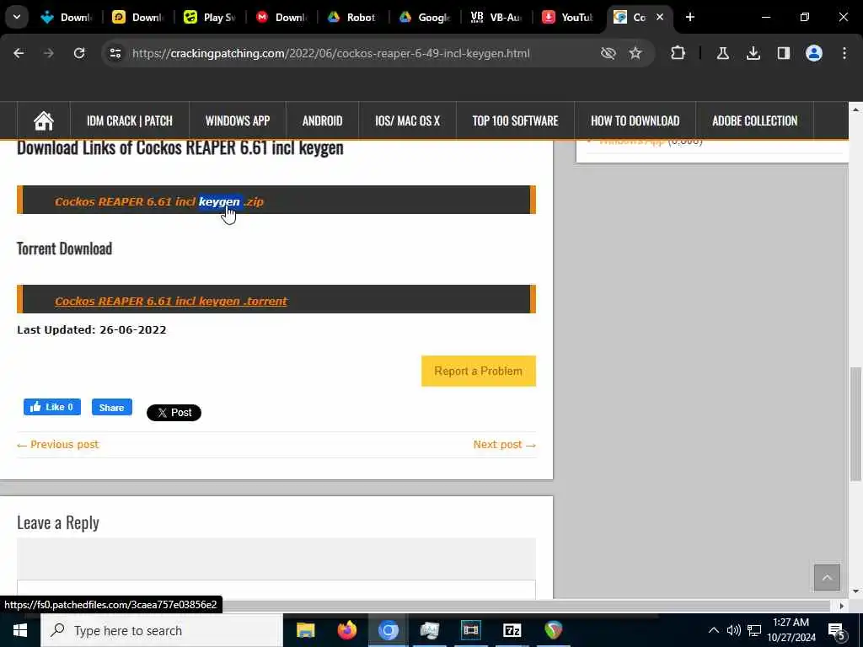The width and height of the screenshot is (863, 647).
Task: Go to Previous post link
Action: point(58,445)
